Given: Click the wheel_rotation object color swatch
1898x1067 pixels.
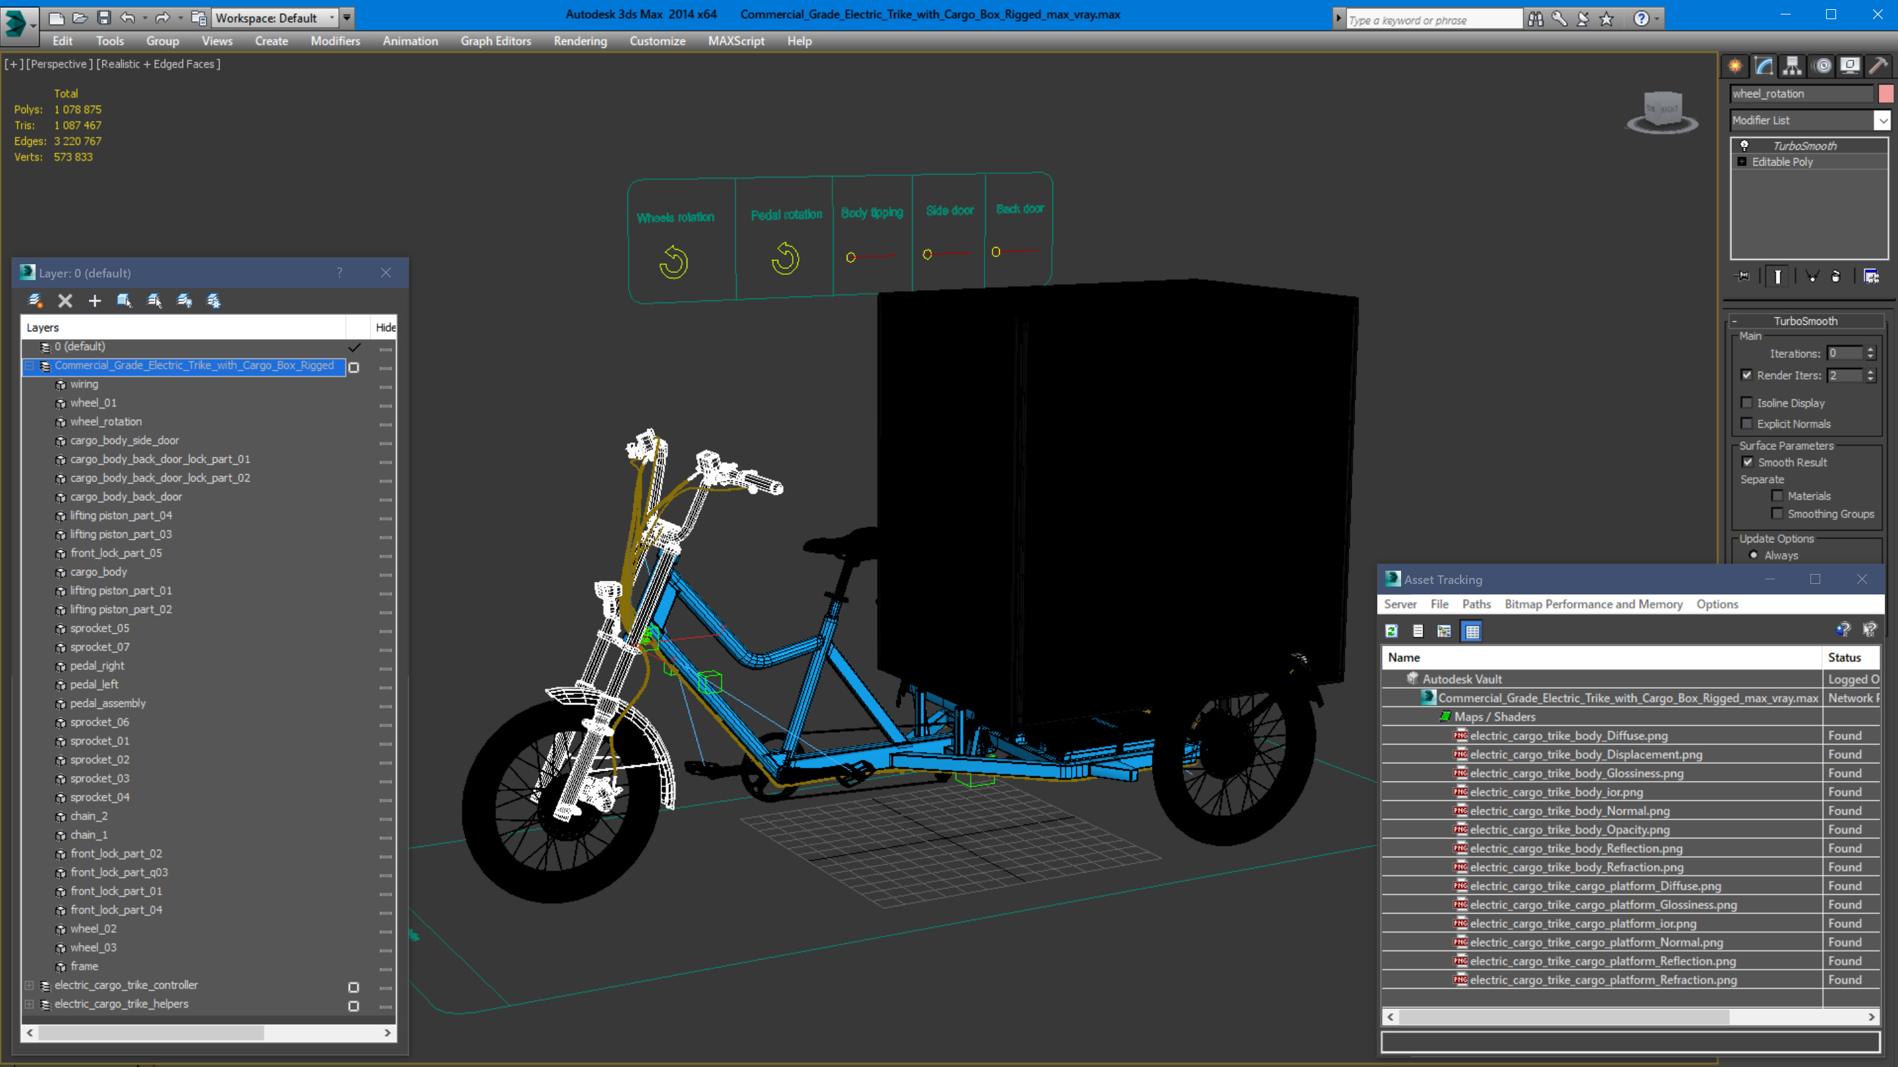Looking at the screenshot, I should coord(1886,94).
